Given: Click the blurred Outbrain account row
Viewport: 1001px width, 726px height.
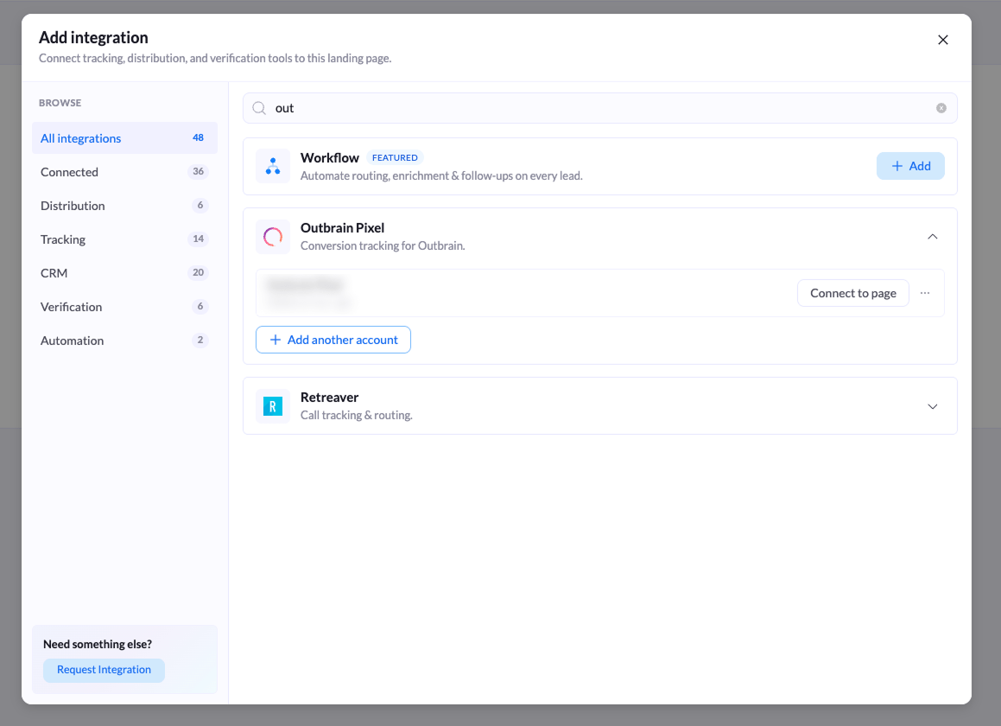Looking at the screenshot, I should coord(599,293).
